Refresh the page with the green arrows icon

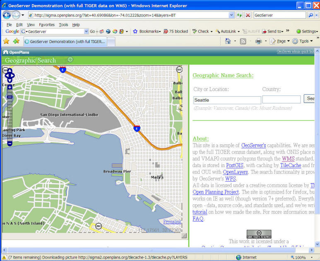(x=239, y=15)
